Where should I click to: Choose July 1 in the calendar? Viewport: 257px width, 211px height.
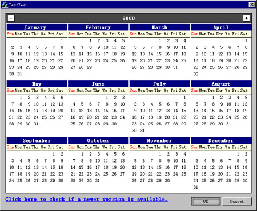click(x=184, y=98)
